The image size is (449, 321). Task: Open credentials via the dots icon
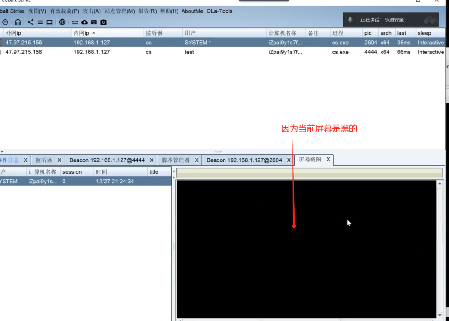pyautogui.click(x=75, y=22)
